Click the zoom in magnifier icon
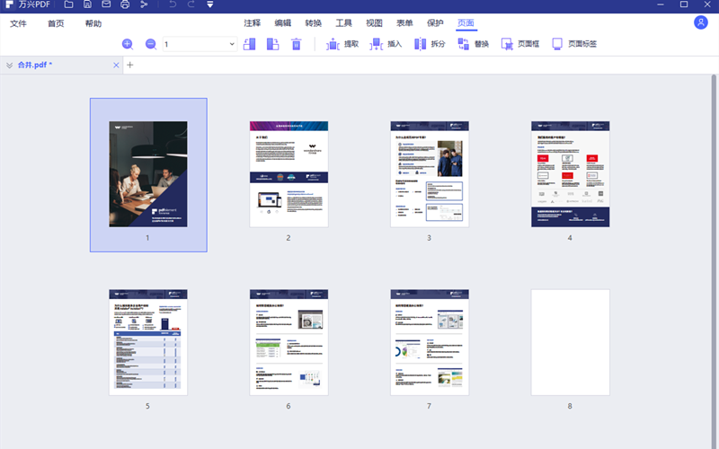Viewport: 719px width, 449px height. coord(127,44)
